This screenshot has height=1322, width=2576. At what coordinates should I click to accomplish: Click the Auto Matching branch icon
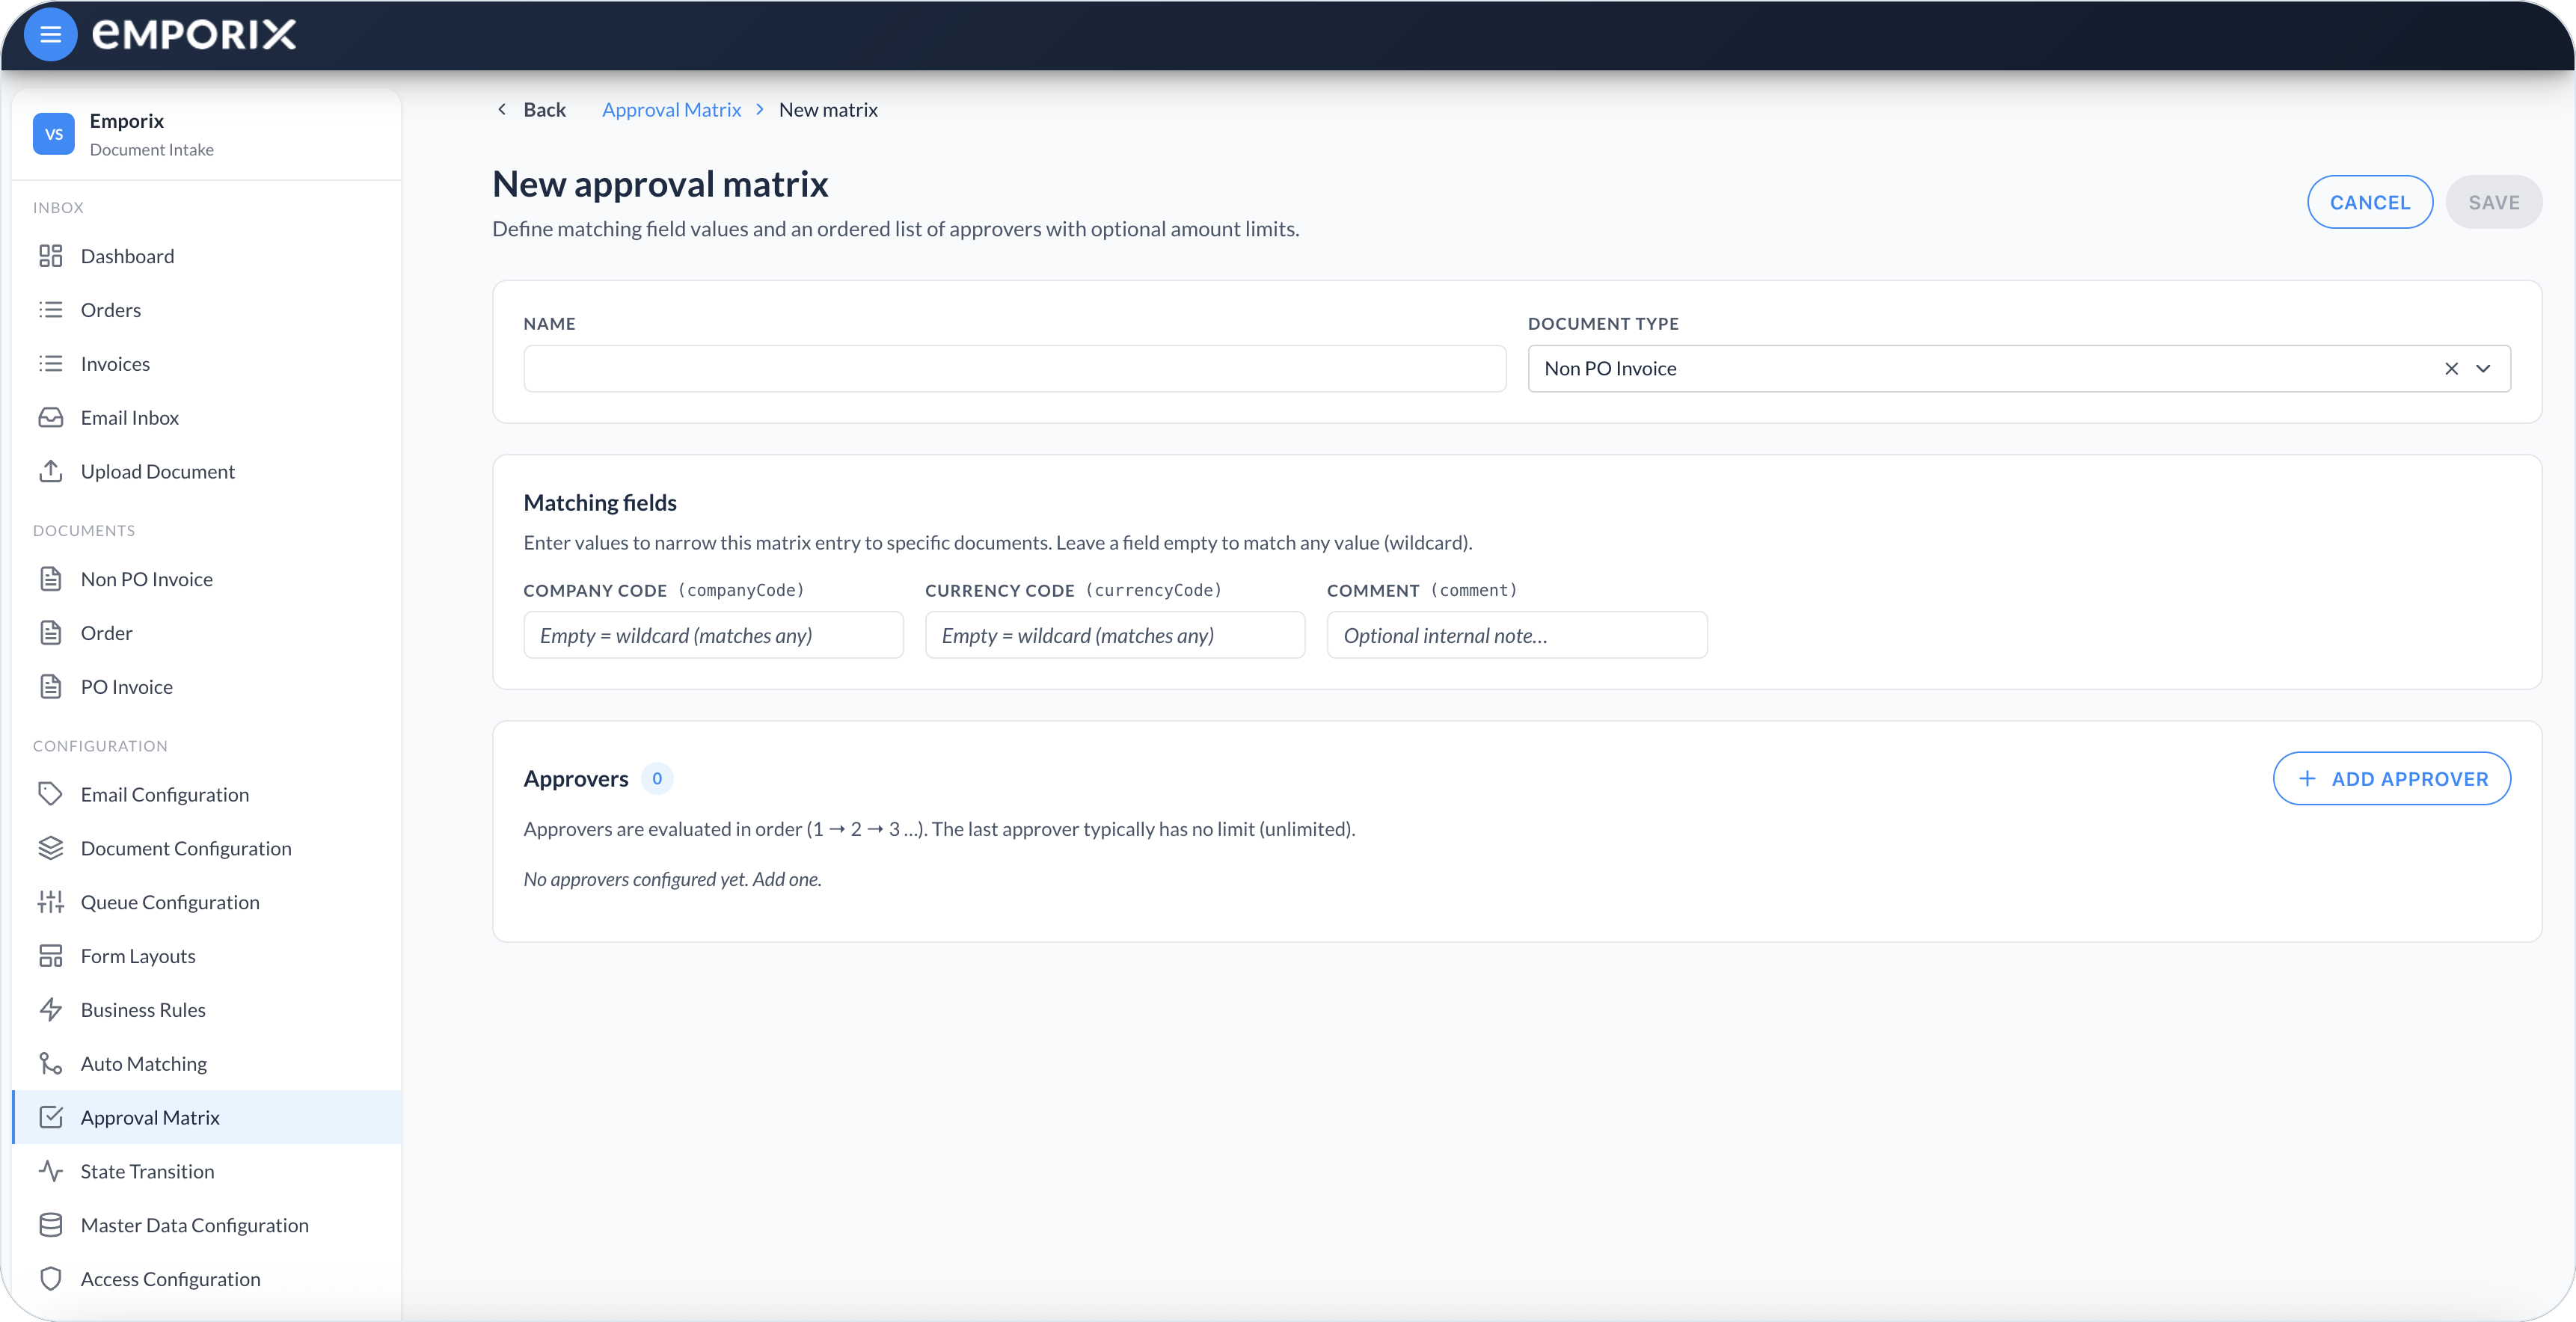click(51, 1064)
